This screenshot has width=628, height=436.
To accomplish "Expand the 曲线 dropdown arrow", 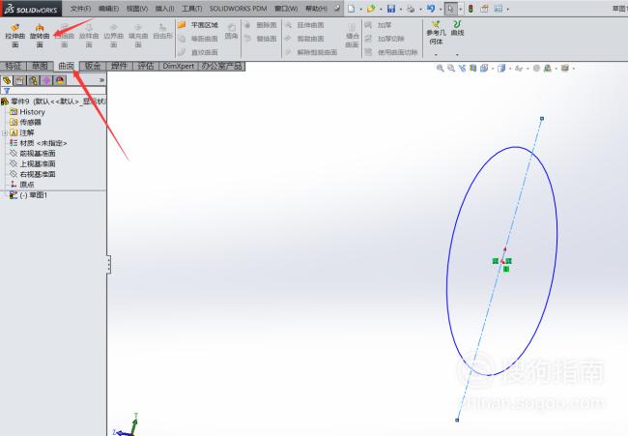I will [457, 54].
